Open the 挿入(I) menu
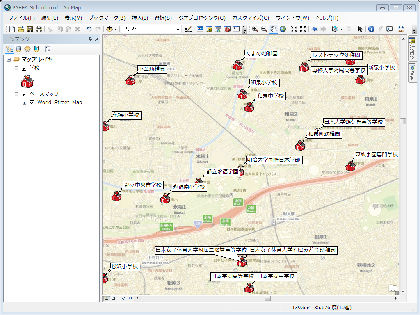 [x=140, y=18]
